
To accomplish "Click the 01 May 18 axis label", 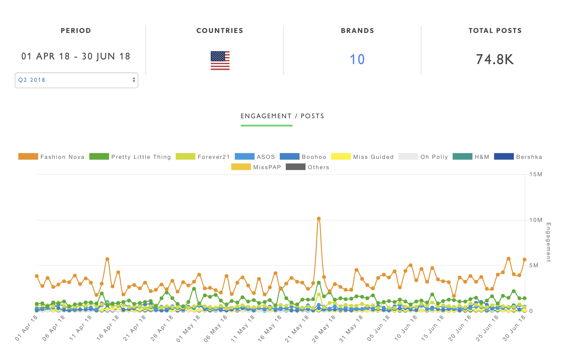I will 188,328.
